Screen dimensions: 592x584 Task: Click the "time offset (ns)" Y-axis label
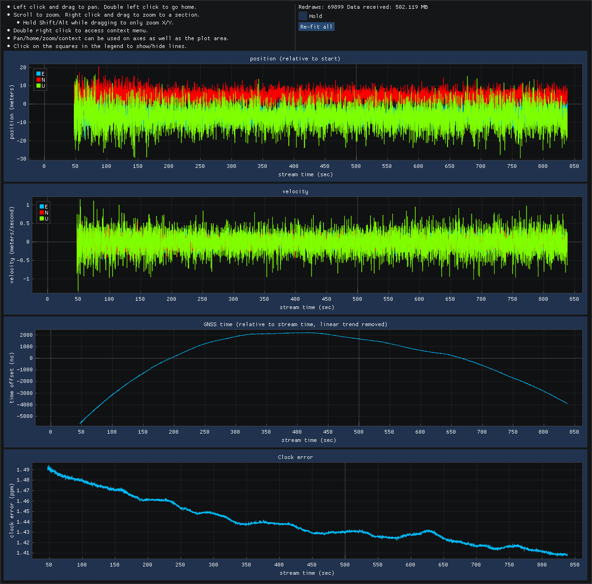pos(12,378)
